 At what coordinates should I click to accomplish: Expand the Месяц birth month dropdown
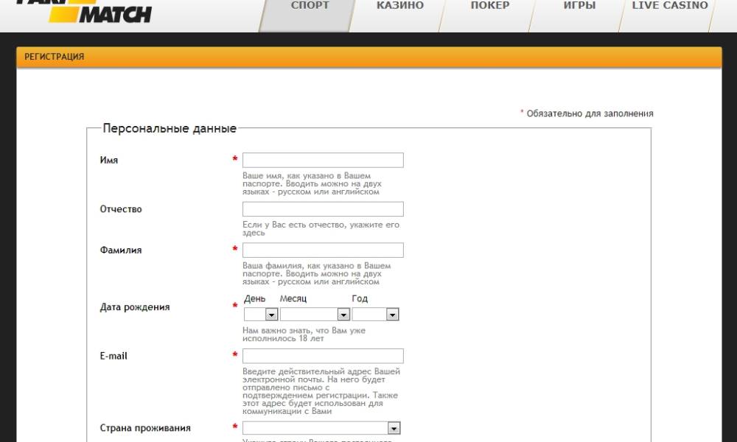315,315
